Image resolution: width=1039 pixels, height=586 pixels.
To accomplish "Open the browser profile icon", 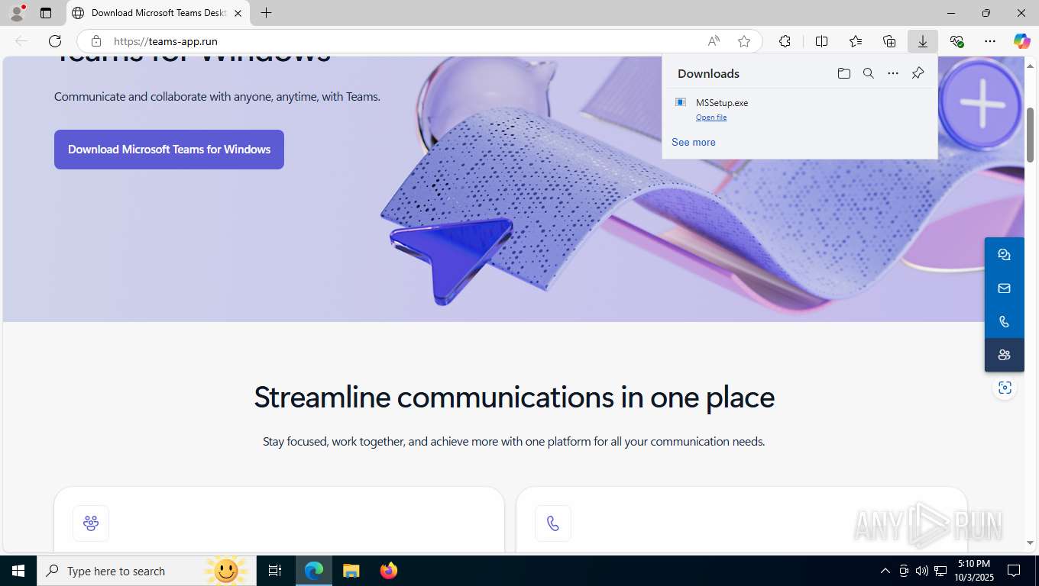I will point(16,13).
